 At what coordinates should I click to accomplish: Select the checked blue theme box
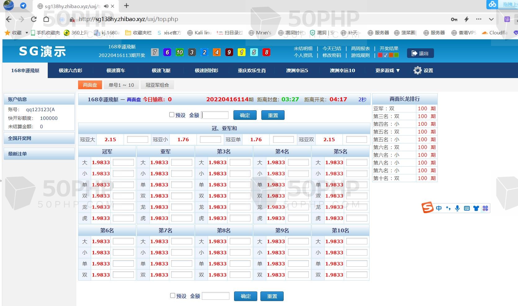pyautogui.click(x=385, y=55)
